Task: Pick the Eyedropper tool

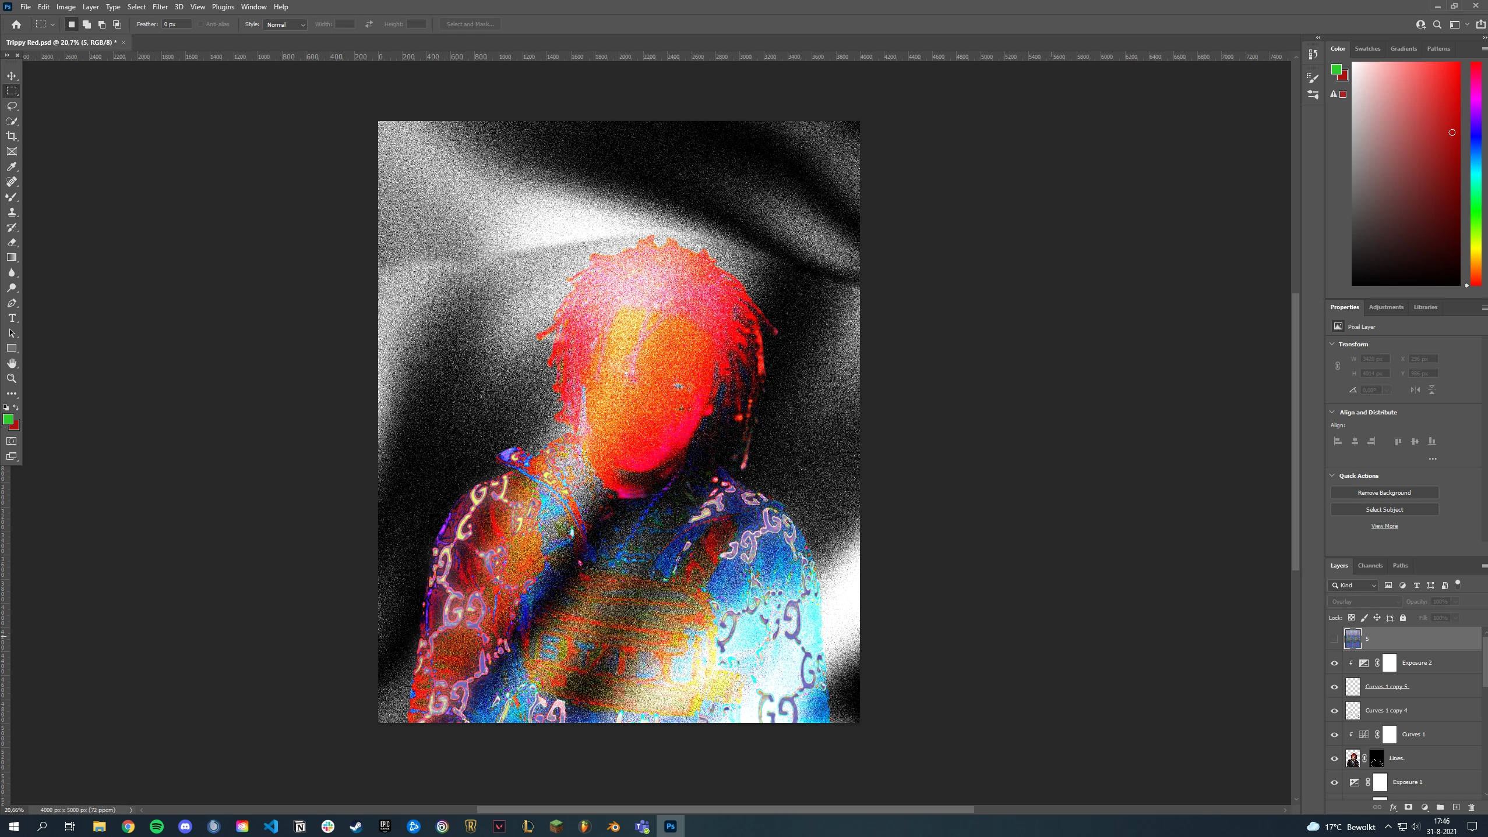Action: [12, 167]
